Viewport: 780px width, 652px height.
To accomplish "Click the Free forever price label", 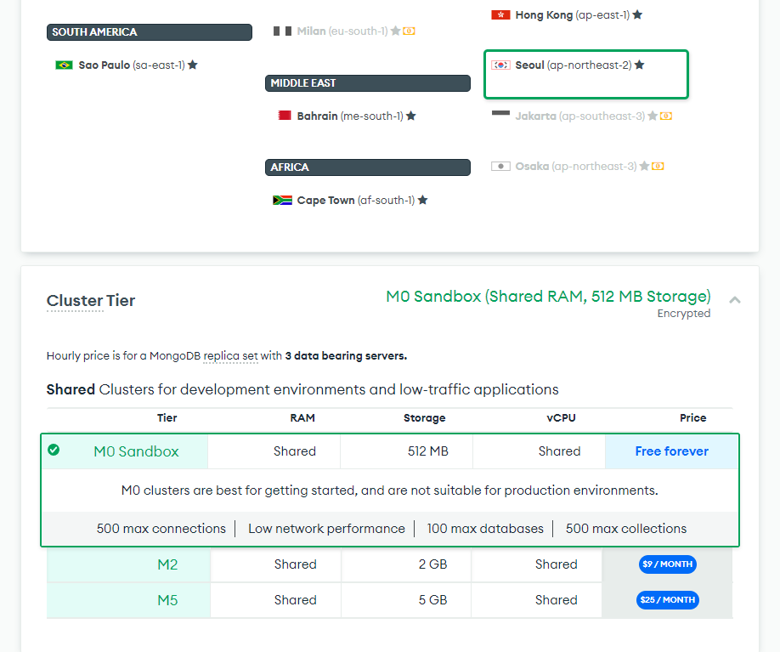I will 671,451.
